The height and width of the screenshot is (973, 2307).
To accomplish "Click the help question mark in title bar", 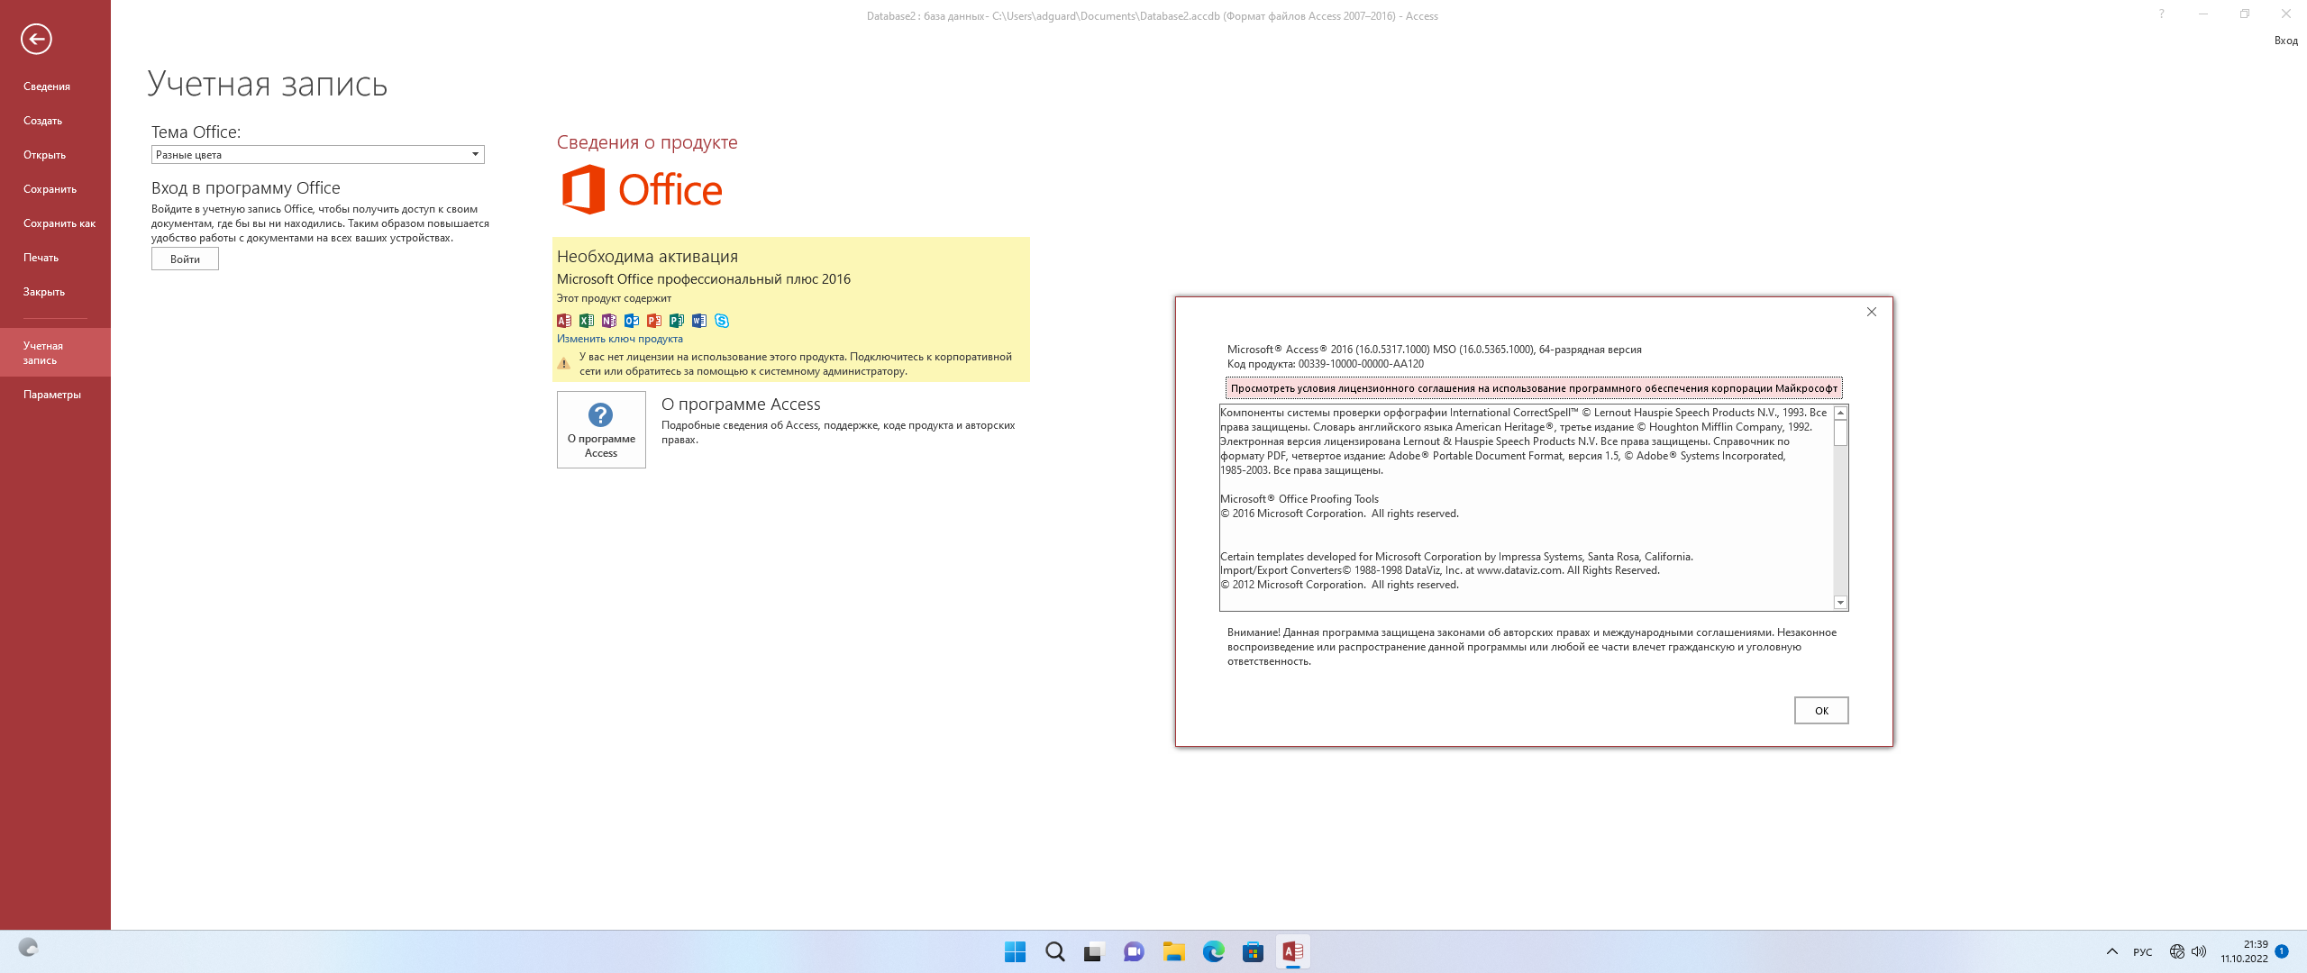I will pos(2161,14).
